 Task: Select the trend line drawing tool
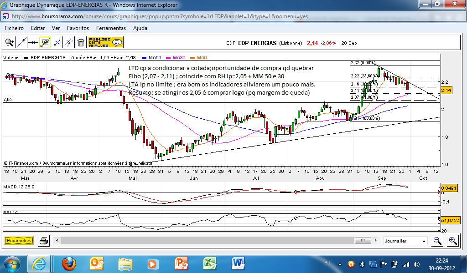point(21,42)
